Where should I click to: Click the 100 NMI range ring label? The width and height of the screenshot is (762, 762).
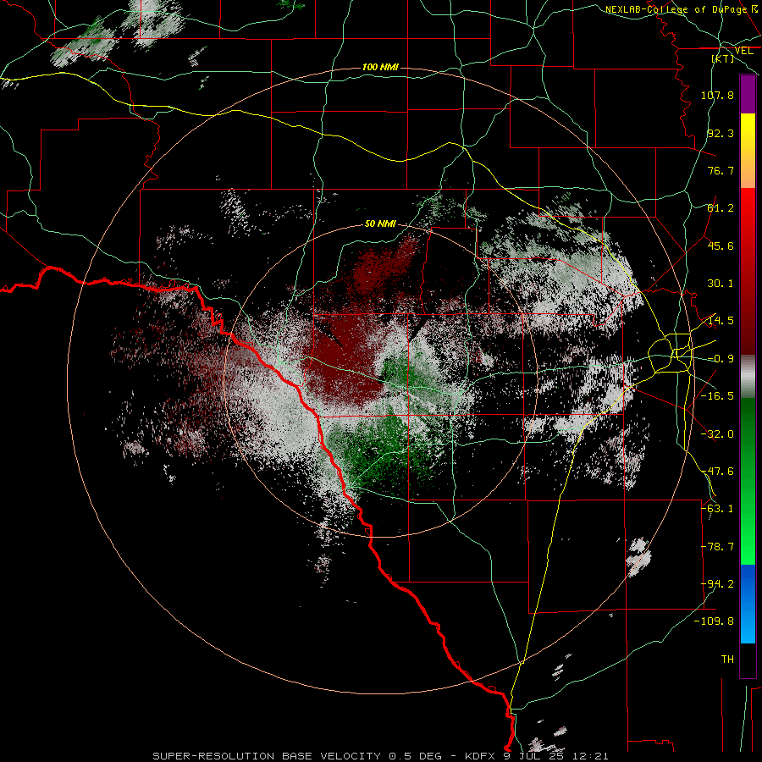click(380, 67)
